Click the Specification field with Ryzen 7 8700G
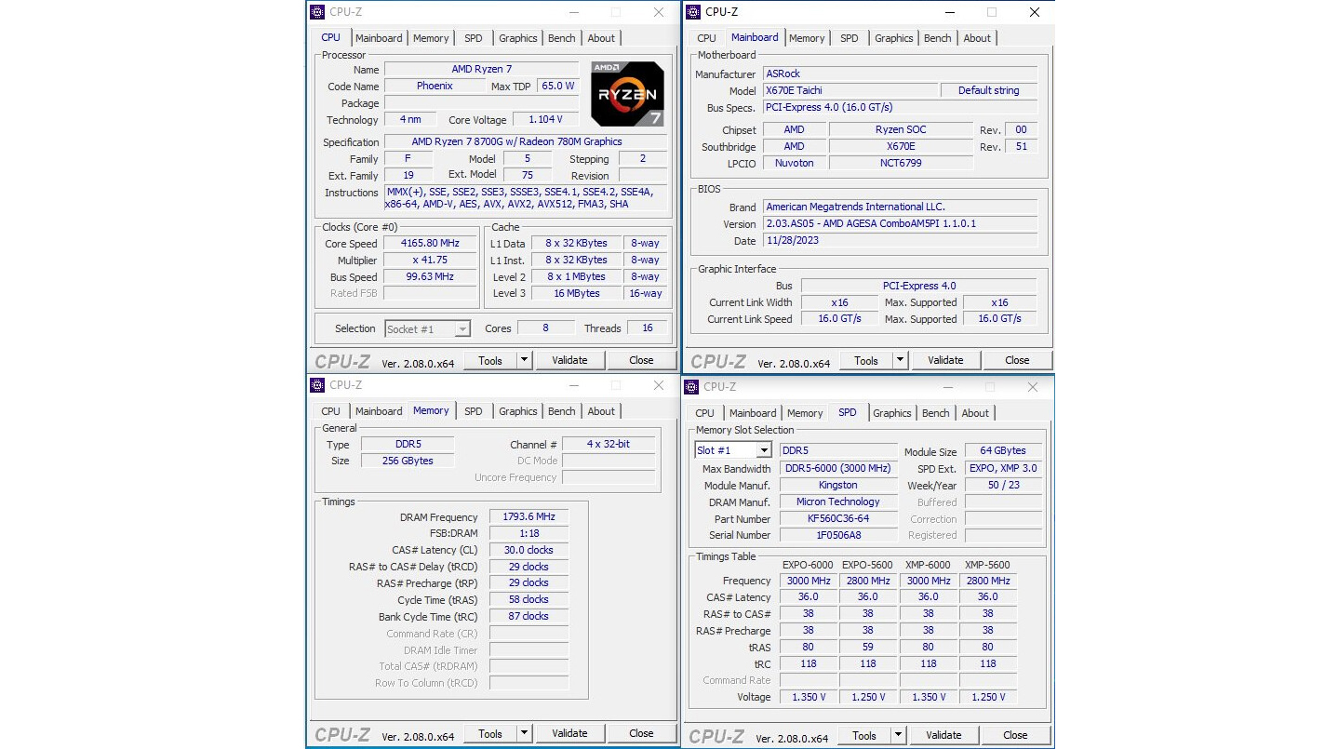The width and height of the screenshot is (1338, 749). pos(526,141)
